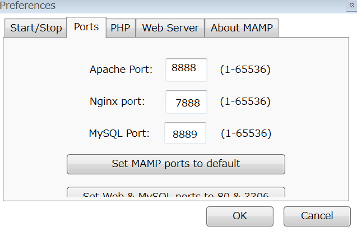357x231 pixels.
Task: Select the MySQL Port field showing 8889
Action: 185,133
